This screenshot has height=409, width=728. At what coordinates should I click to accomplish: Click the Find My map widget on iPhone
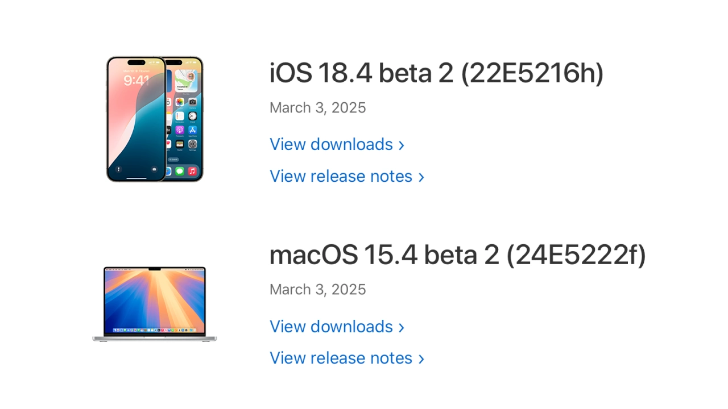[x=185, y=79]
